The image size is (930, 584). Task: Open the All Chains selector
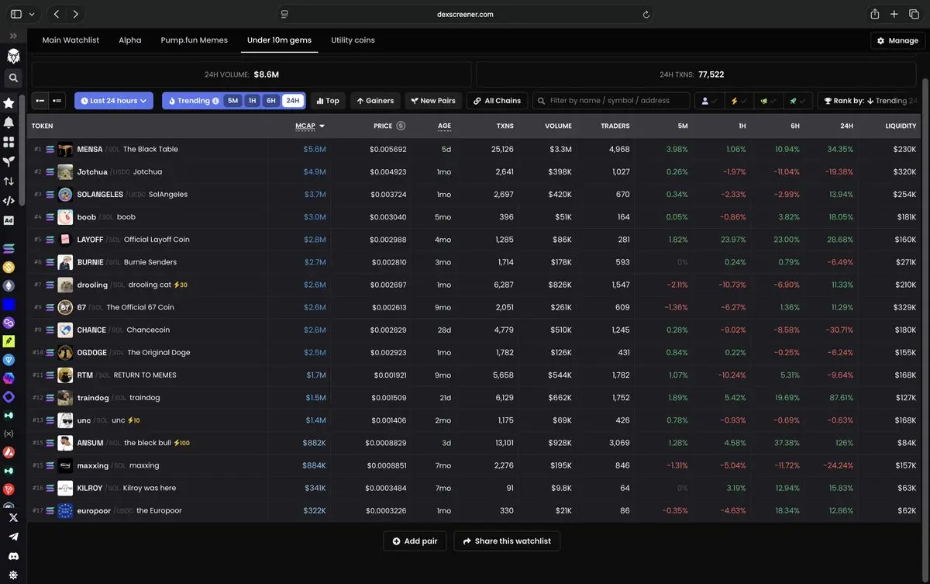pyautogui.click(x=497, y=101)
